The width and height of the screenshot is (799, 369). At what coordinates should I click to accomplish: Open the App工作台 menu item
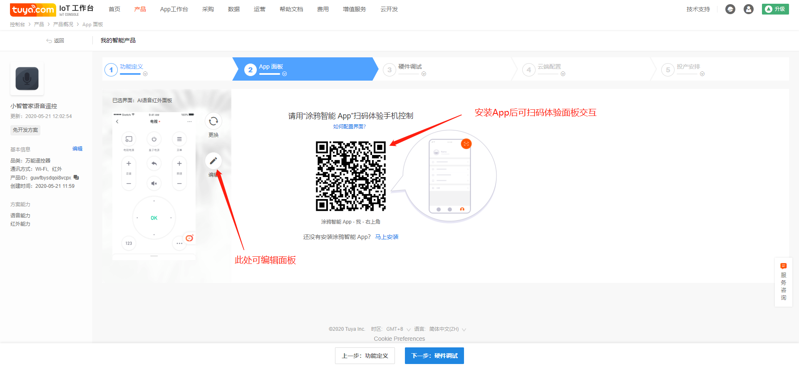[x=174, y=9]
